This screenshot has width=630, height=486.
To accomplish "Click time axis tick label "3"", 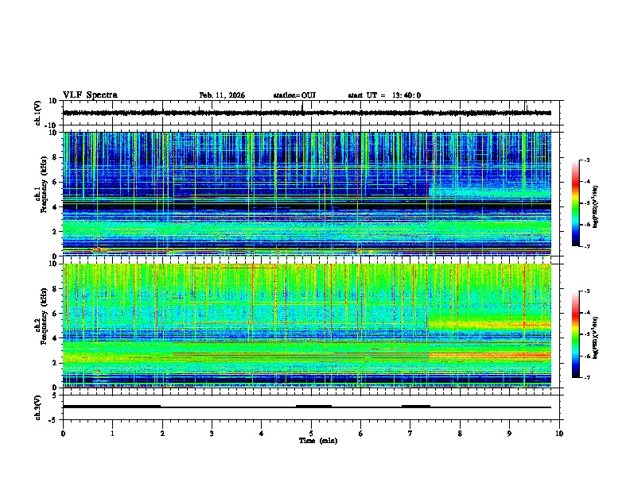I will coord(212,434).
